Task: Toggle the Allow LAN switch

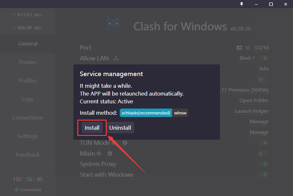Action: point(263,59)
